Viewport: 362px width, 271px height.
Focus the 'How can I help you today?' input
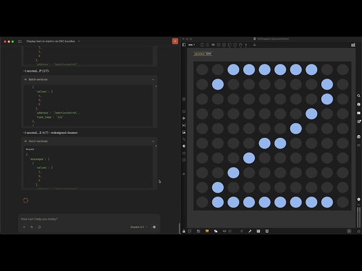(x=89, y=219)
